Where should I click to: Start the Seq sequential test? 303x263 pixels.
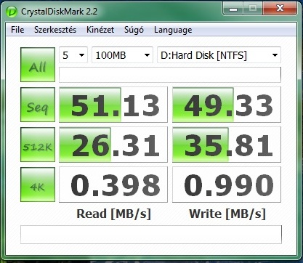[38, 105]
